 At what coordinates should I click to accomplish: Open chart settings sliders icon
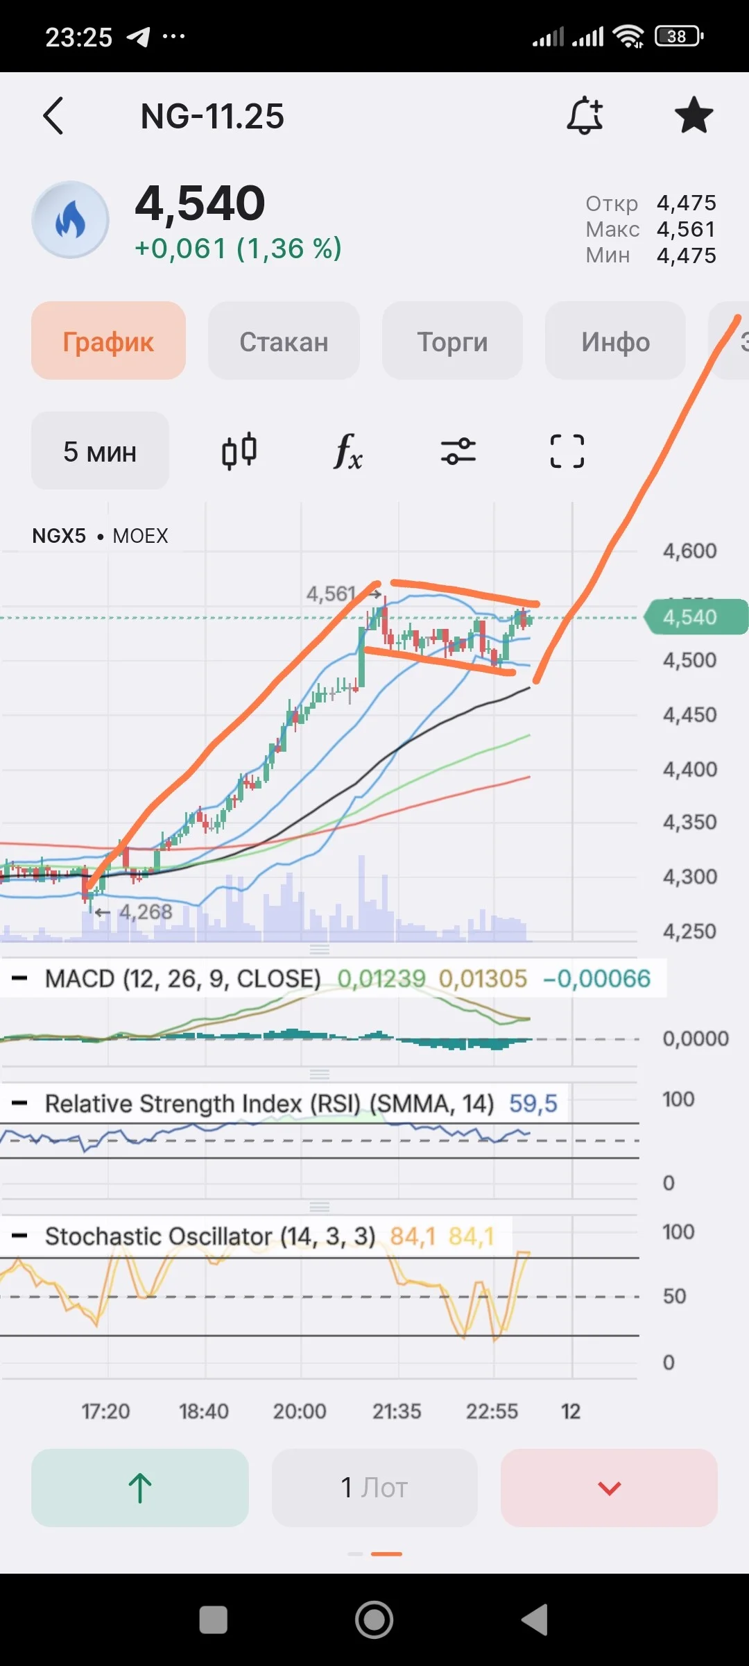(x=458, y=451)
